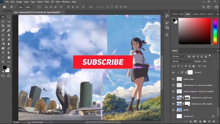Select the Crop tool
This screenshot has width=220, height=124.
pyautogui.click(x=3, y=26)
